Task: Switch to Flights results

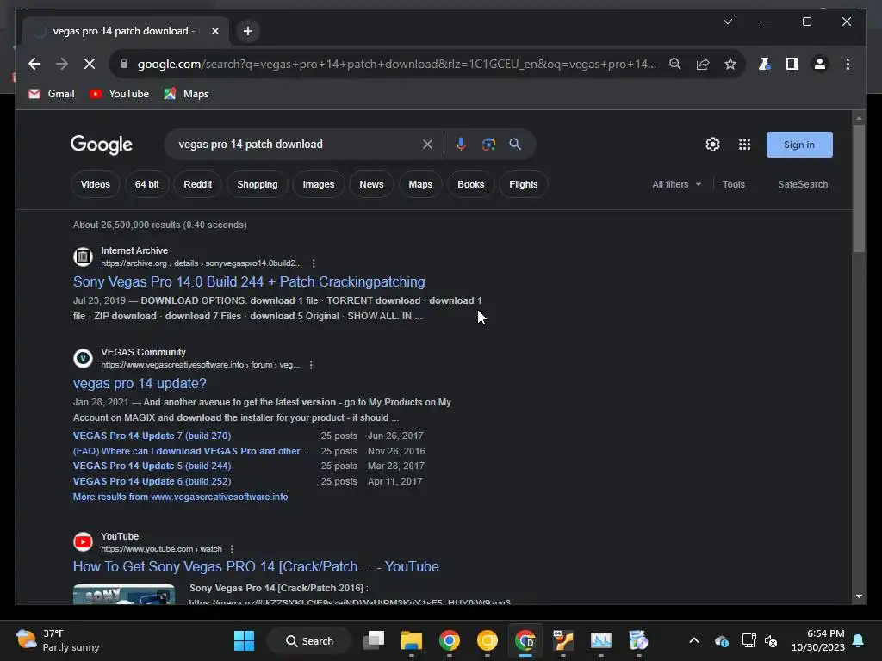Action: [523, 184]
